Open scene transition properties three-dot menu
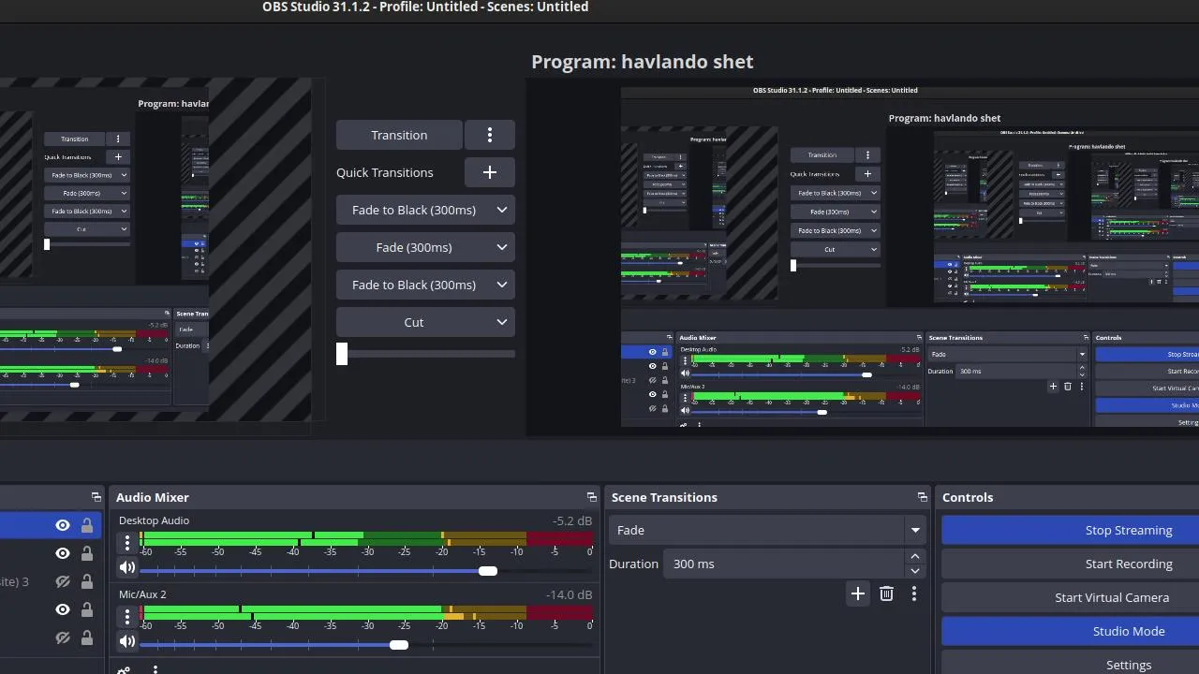 pyautogui.click(x=914, y=593)
